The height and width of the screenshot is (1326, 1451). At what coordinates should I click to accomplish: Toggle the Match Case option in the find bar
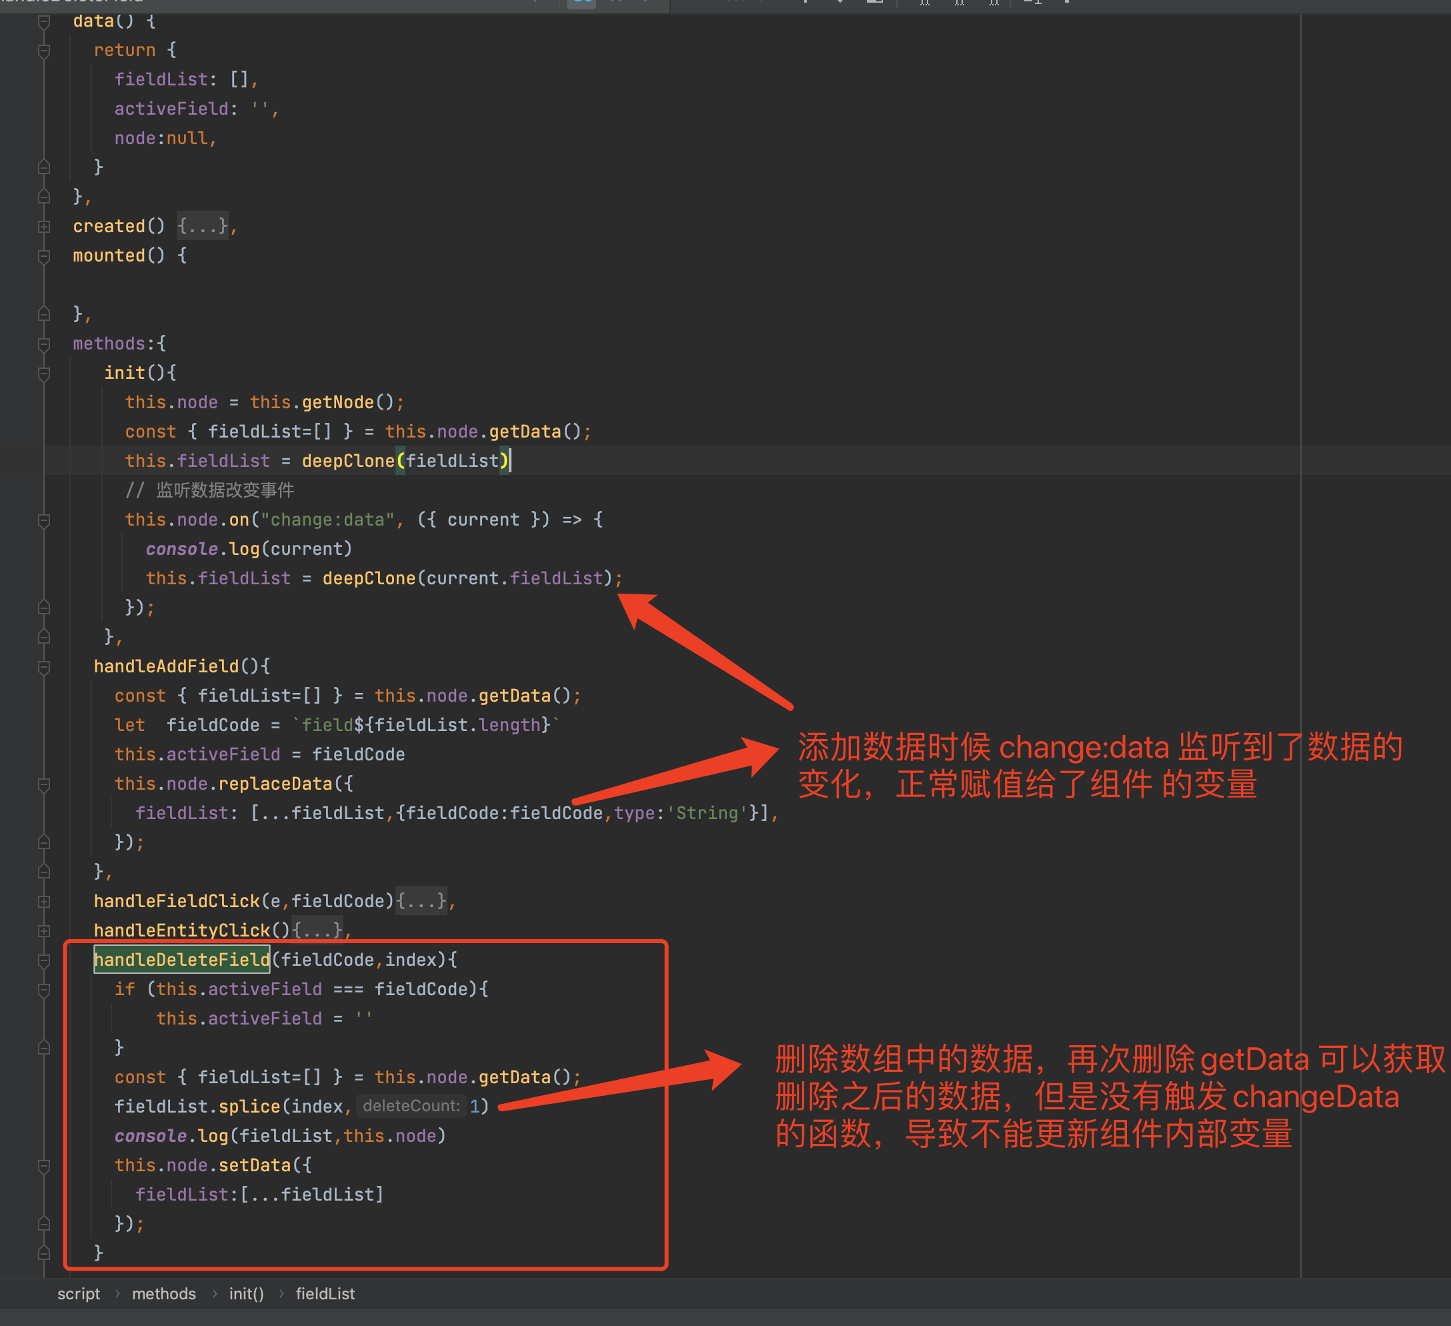[924, 3]
